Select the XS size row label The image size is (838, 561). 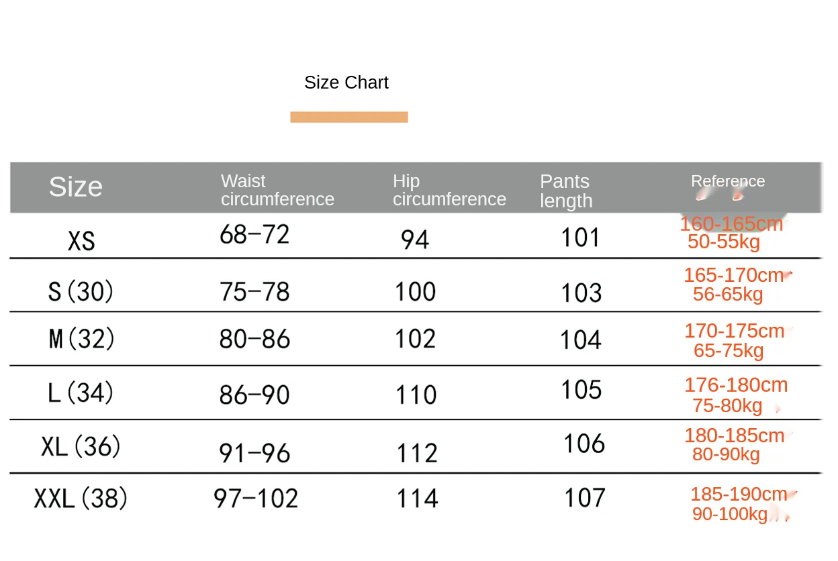pos(81,240)
